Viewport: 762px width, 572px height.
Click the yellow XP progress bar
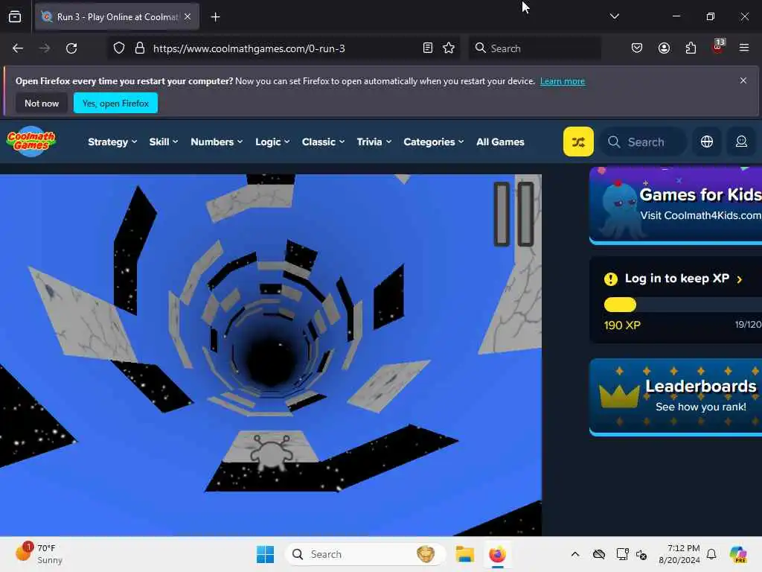620,305
